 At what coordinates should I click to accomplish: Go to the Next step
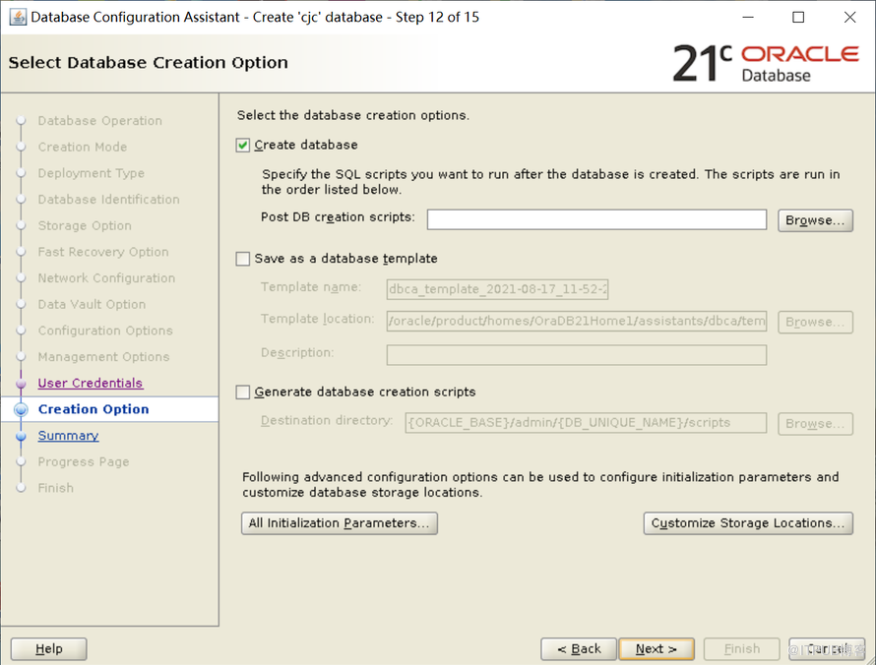tap(657, 649)
